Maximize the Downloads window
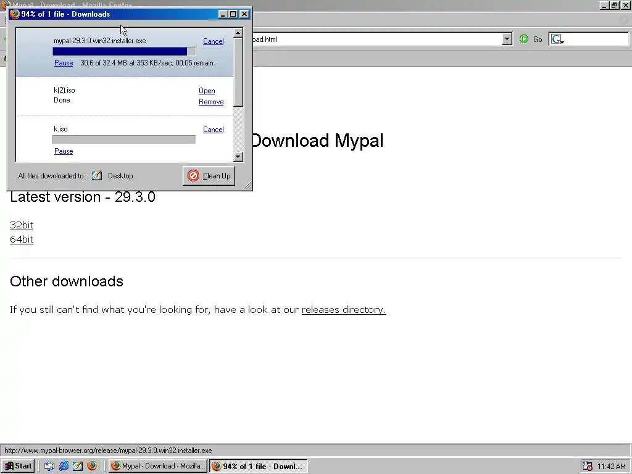 (233, 14)
